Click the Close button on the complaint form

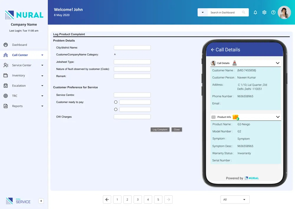(x=176, y=129)
